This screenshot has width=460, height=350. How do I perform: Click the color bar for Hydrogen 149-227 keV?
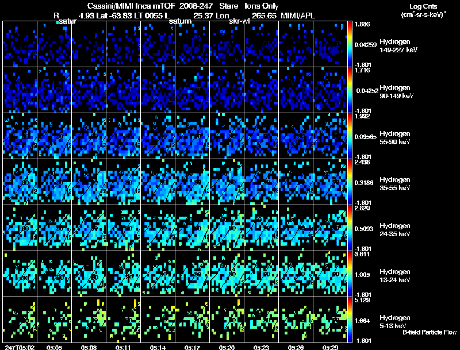point(350,44)
